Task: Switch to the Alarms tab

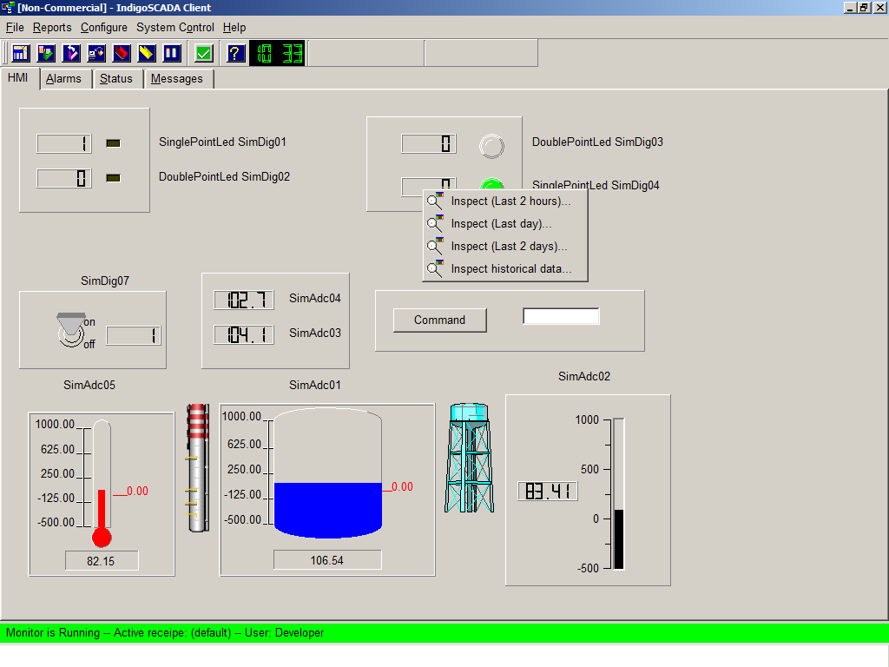Action: [63, 79]
